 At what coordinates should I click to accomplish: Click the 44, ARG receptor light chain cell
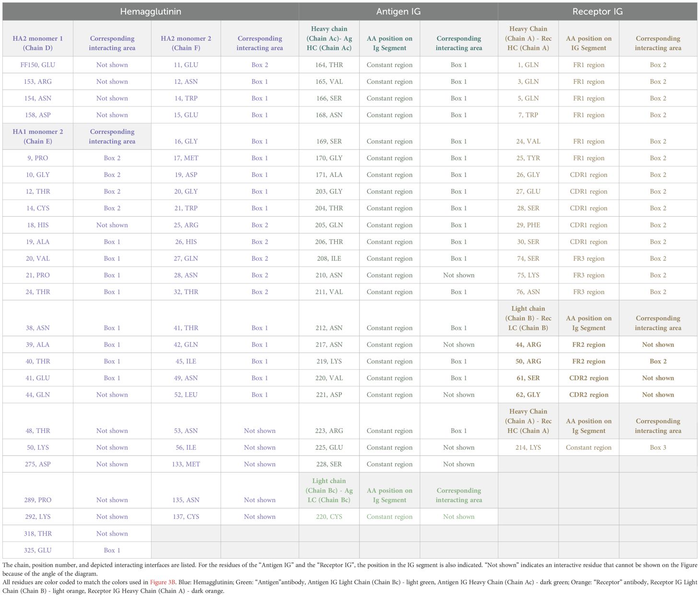(x=528, y=345)
